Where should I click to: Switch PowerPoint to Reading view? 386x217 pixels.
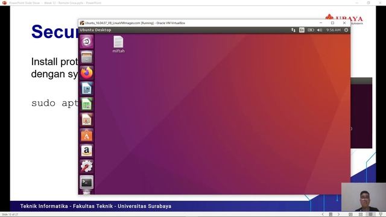[370, 215]
